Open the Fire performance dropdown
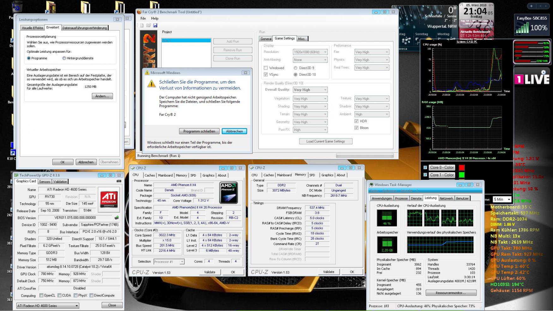 [372, 52]
